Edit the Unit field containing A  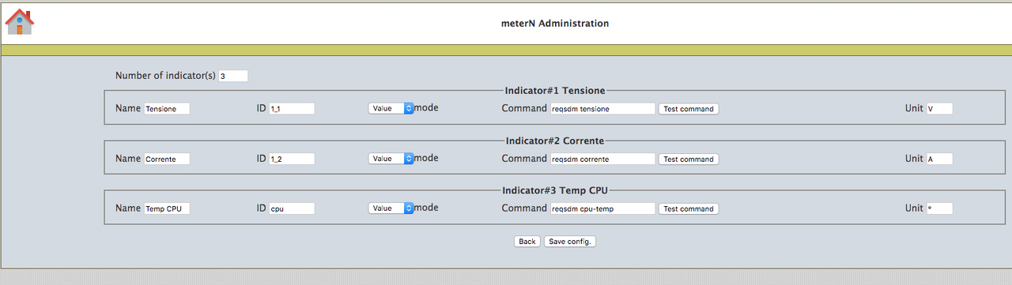point(939,159)
